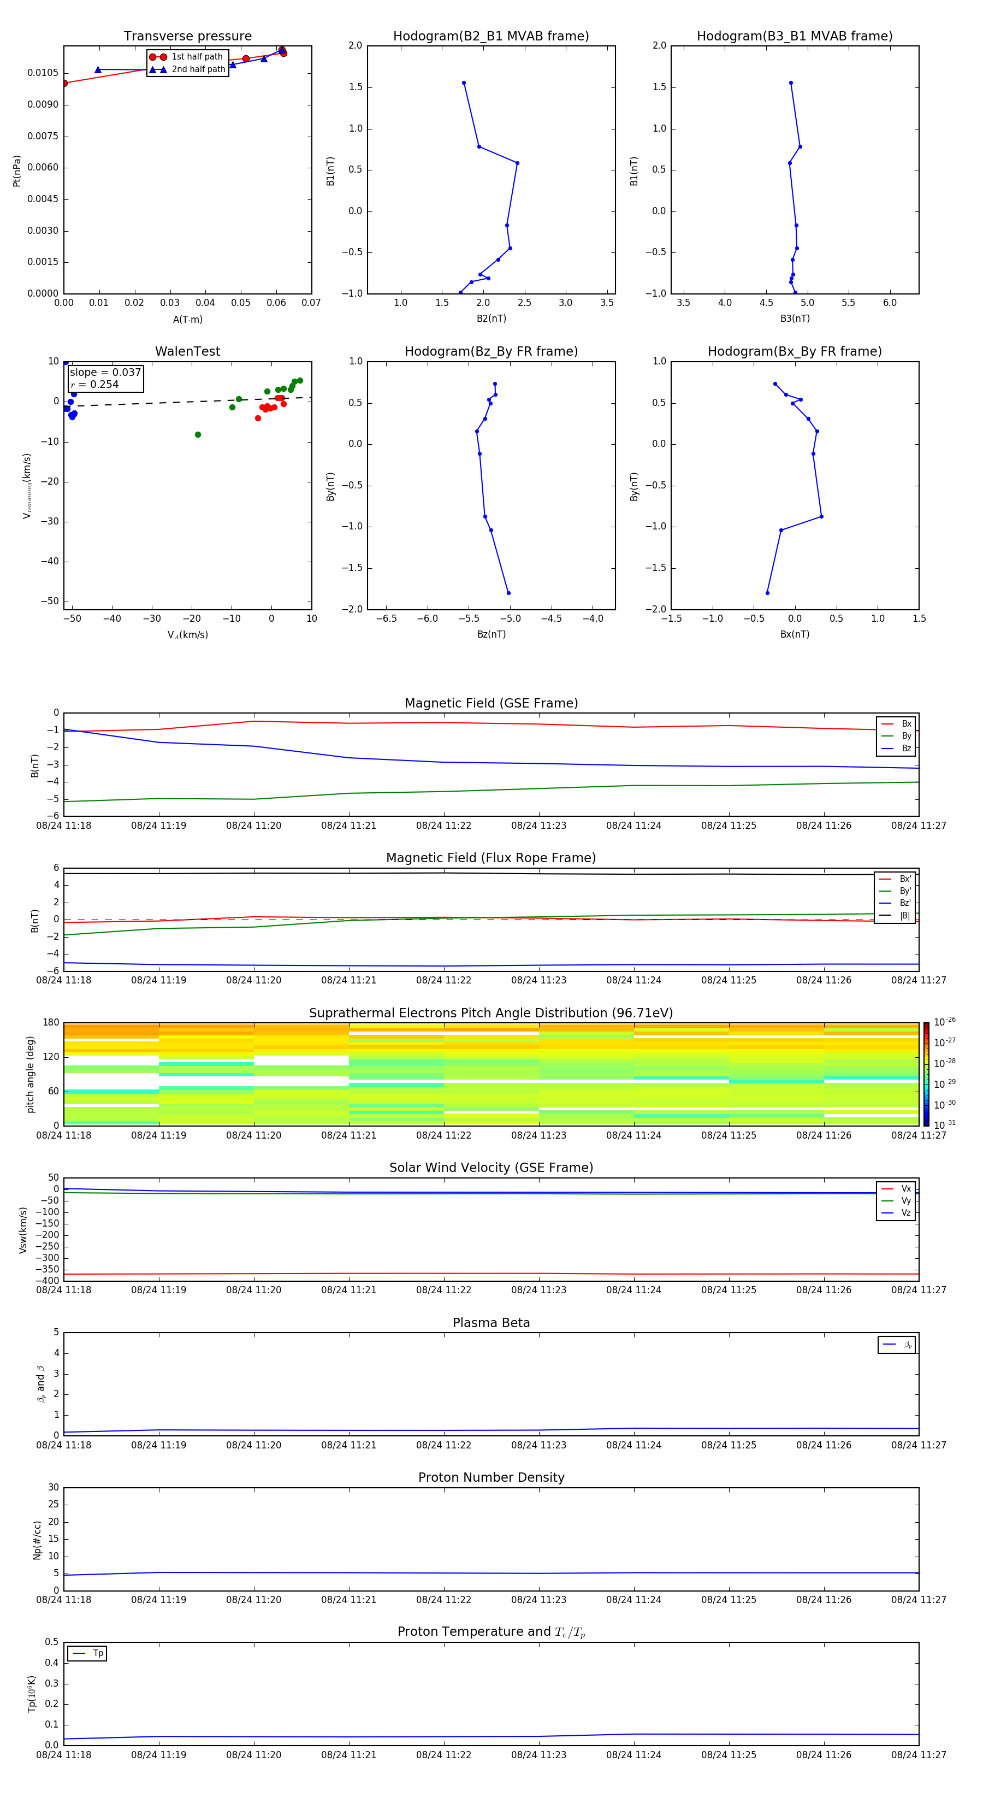Click the "Magnetic Field (GSE Frame)" title

pos(491,703)
